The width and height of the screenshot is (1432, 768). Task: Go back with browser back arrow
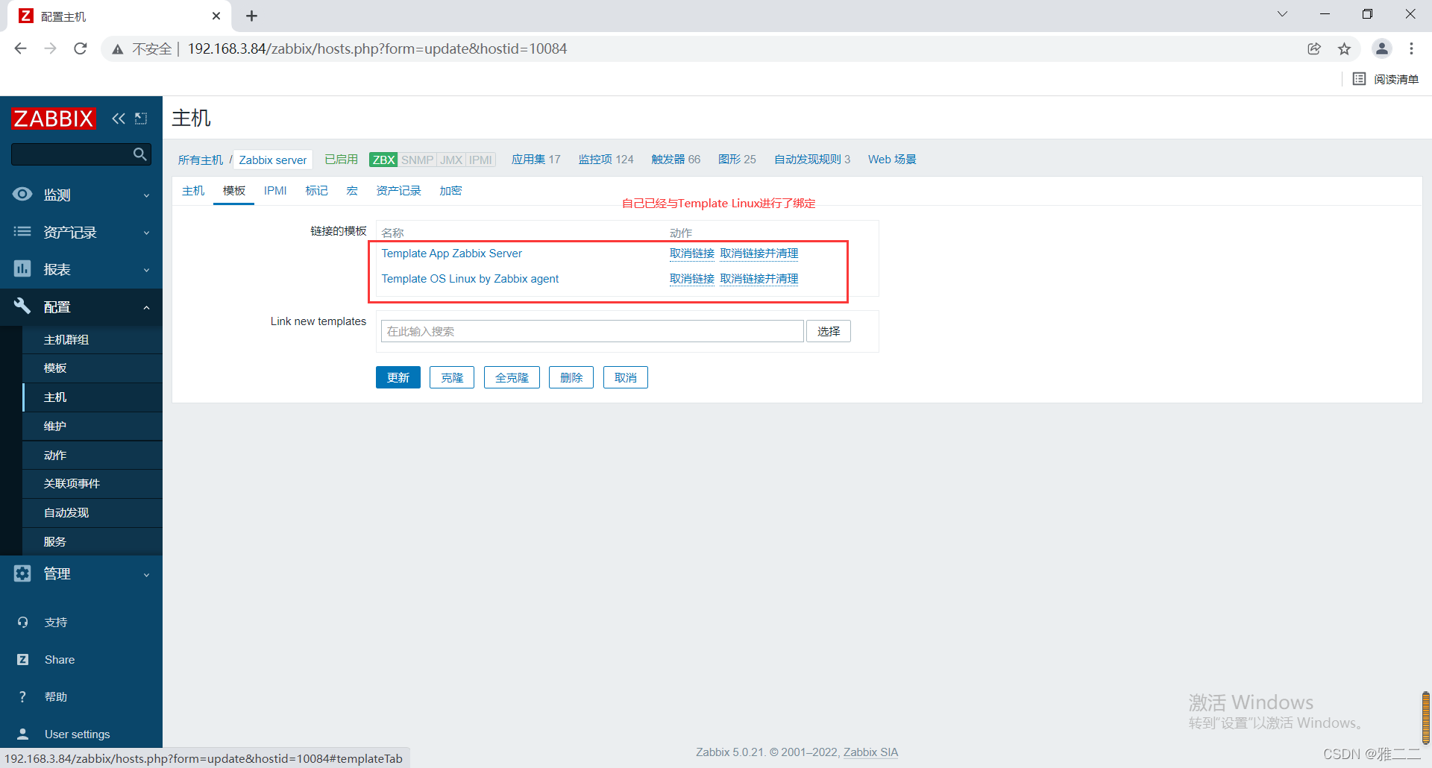click(20, 48)
